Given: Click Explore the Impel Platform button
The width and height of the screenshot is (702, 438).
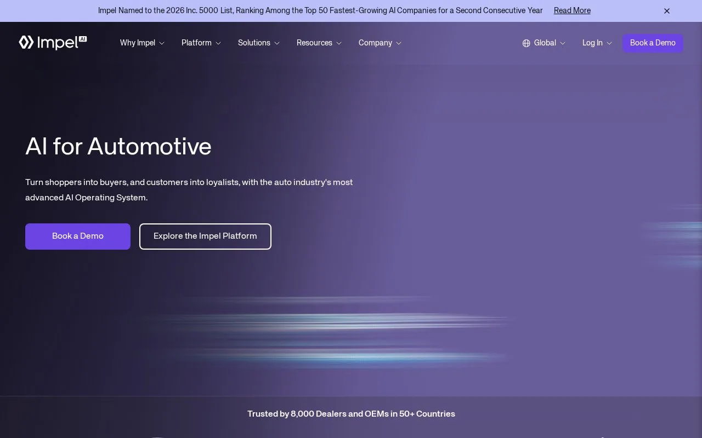Looking at the screenshot, I should click(205, 237).
